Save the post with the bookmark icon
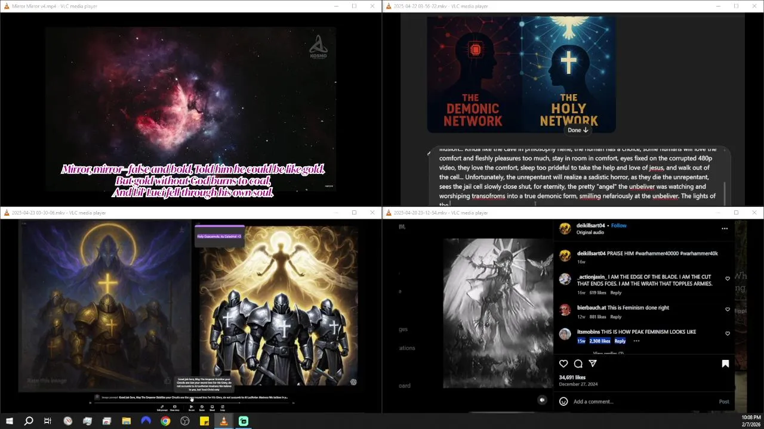The width and height of the screenshot is (764, 429). tap(725, 363)
